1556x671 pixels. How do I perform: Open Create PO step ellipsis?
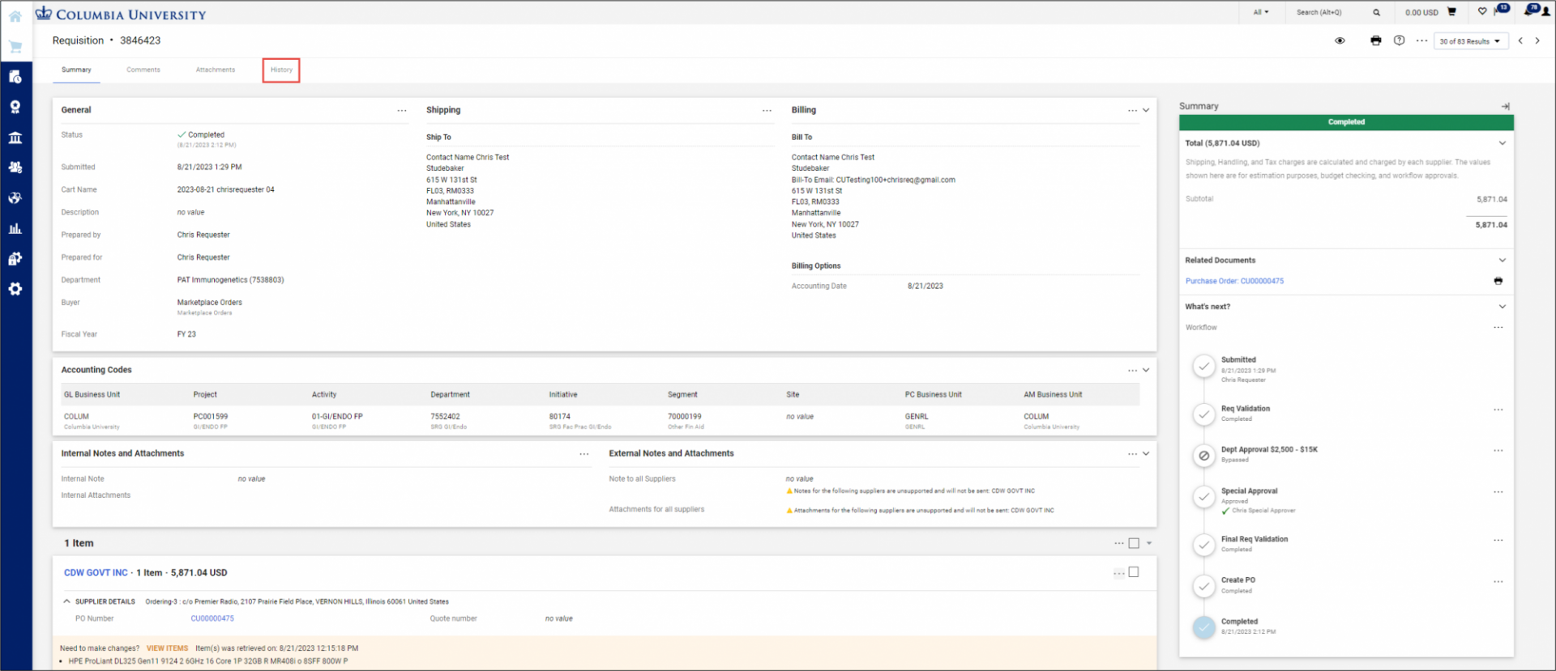click(x=1498, y=581)
